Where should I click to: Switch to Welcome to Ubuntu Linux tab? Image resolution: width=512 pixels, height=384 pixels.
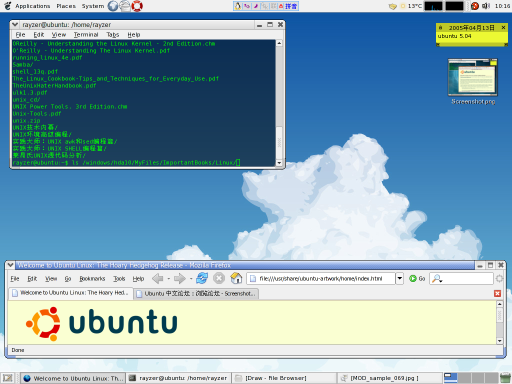[x=70, y=293]
